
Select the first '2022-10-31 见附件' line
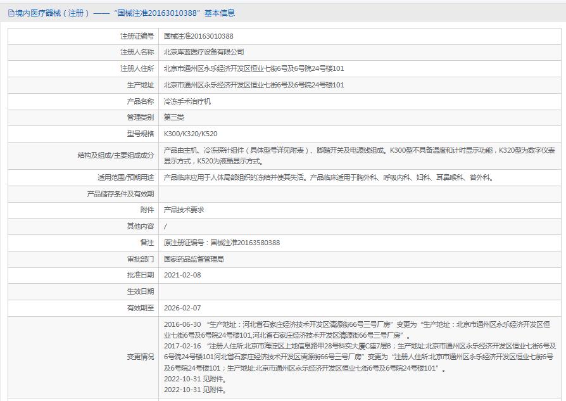click(x=195, y=379)
